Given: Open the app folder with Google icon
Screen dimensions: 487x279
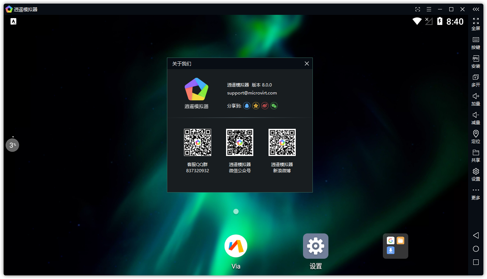Looking at the screenshot, I should pos(396,246).
